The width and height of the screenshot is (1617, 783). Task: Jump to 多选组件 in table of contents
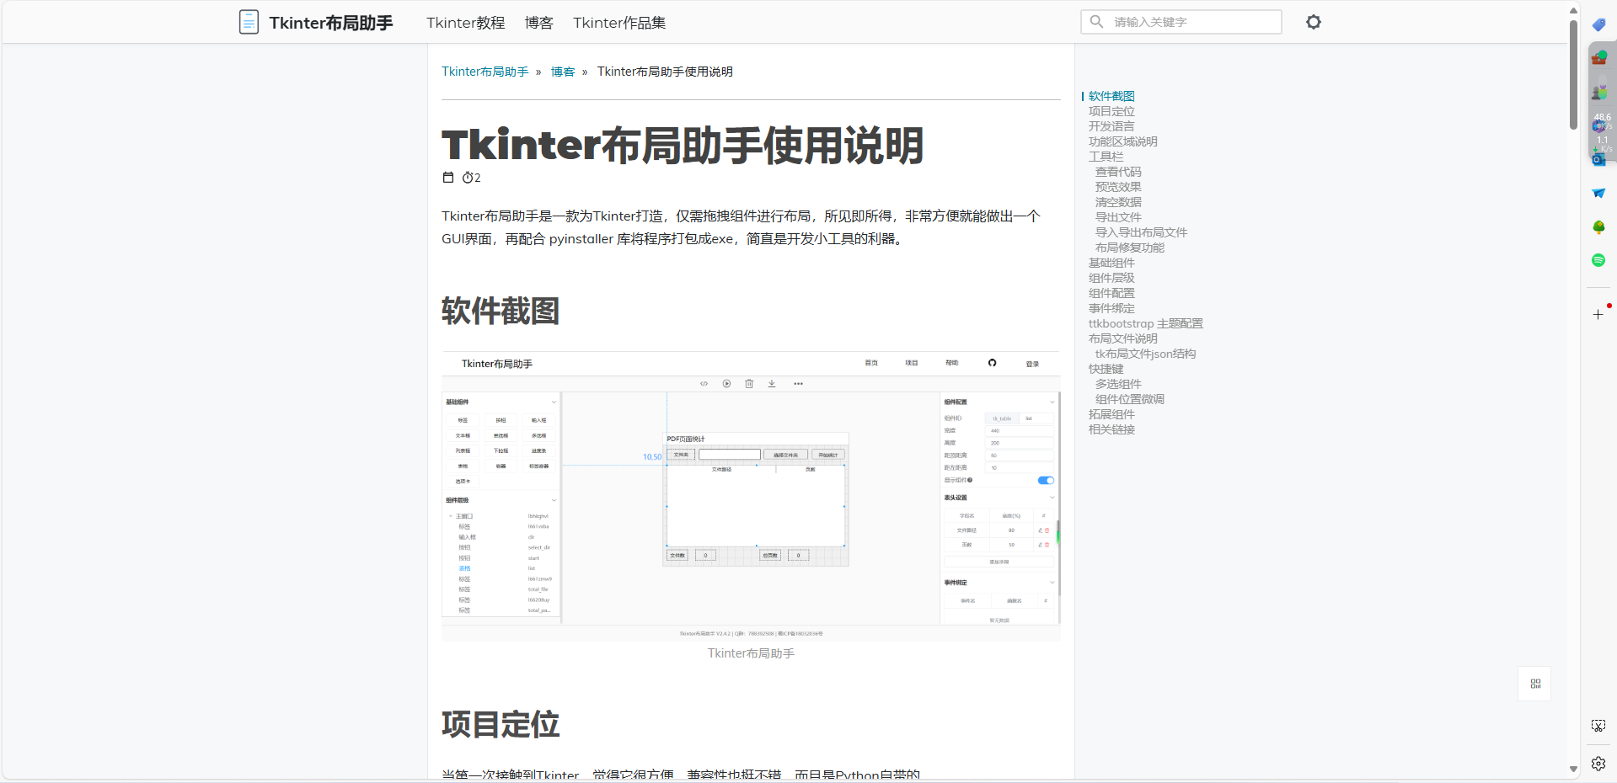pos(1118,384)
